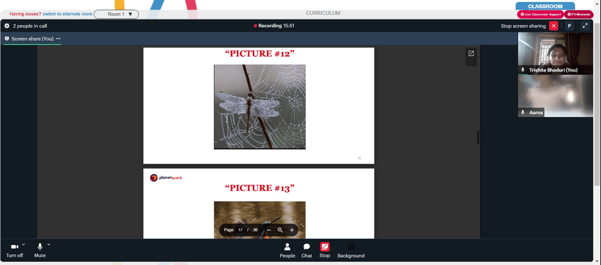Image resolution: width=601 pixels, height=265 pixels.
Task: Click Trishita Bhaduri microphone icon
Action: (x=523, y=70)
